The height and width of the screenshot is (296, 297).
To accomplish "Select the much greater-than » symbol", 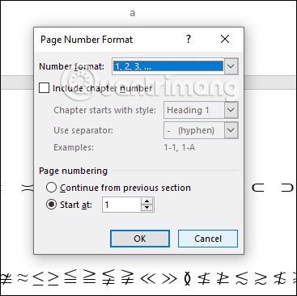I will pos(169,278).
